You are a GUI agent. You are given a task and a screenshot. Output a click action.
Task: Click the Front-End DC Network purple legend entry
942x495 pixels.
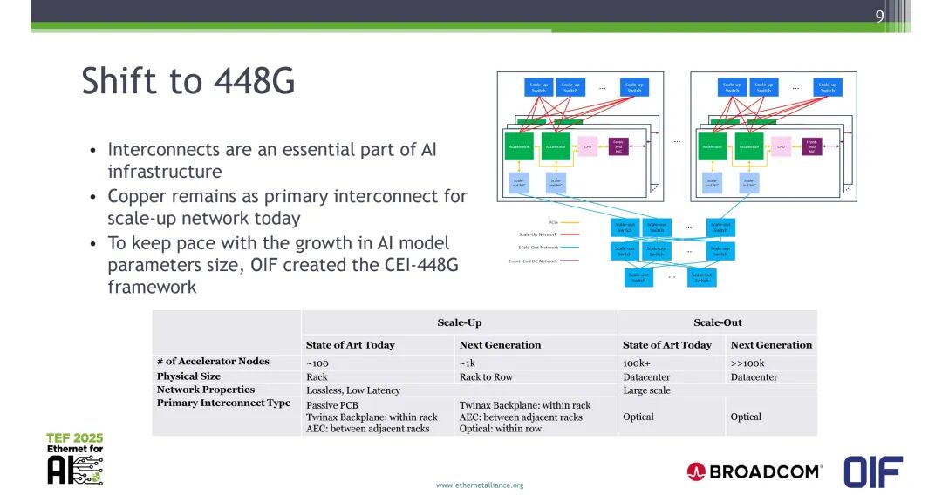(x=544, y=261)
